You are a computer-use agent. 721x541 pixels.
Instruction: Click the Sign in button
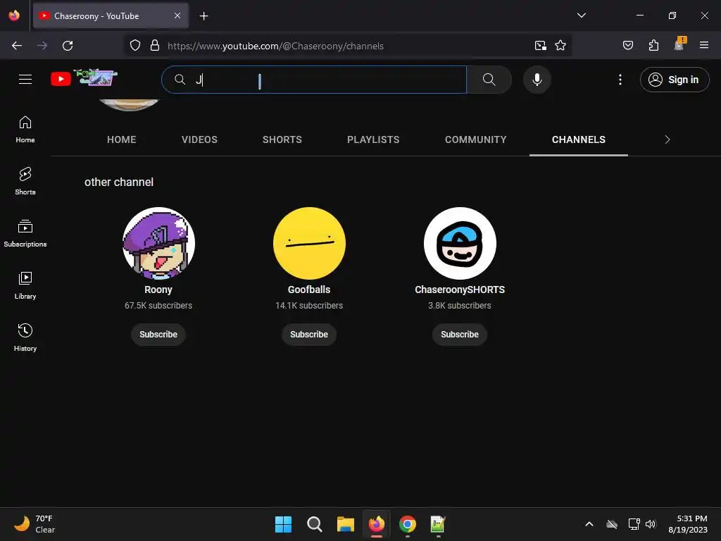[674, 80]
